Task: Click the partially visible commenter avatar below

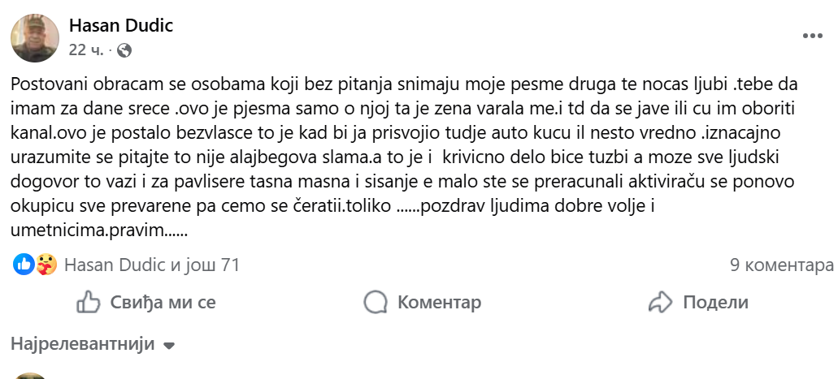Action: tap(31, 376)
